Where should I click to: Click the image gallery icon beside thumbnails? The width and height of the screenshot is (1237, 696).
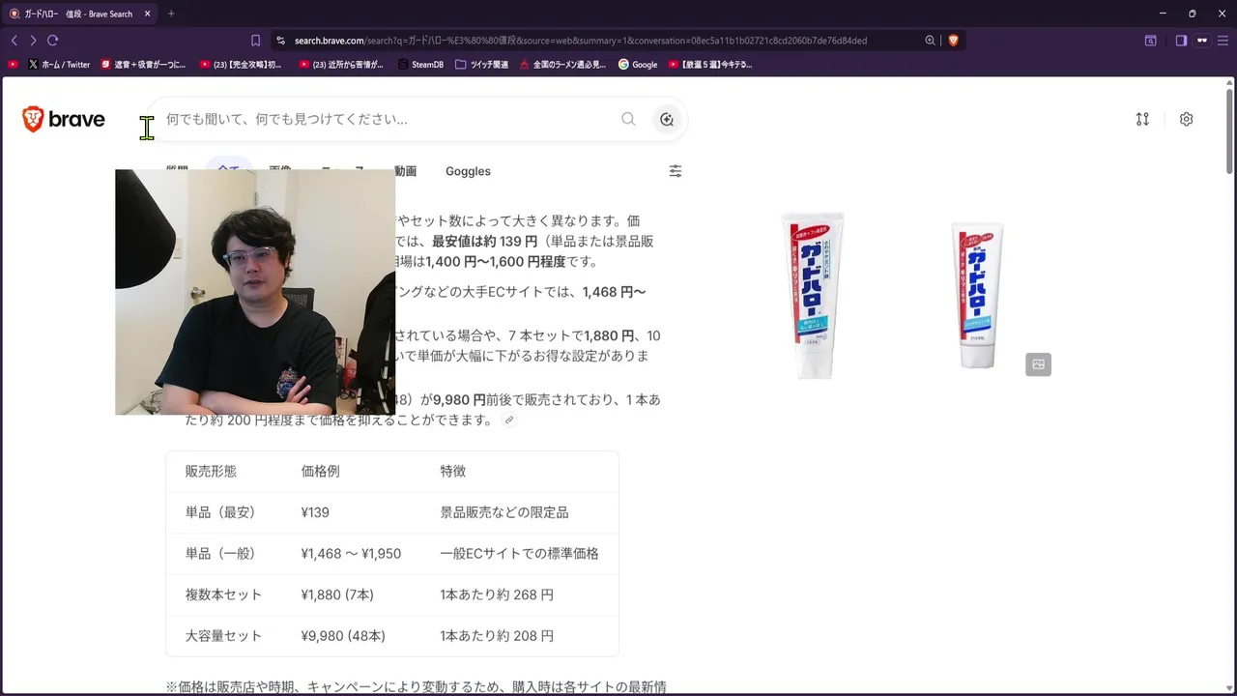click(x=1038, y=364)
